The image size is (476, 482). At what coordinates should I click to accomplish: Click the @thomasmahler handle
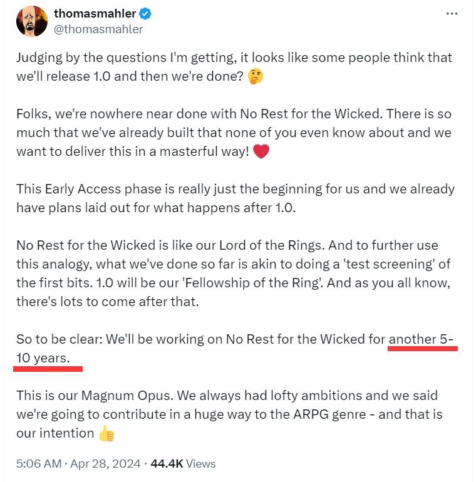[x=98, y=29]
